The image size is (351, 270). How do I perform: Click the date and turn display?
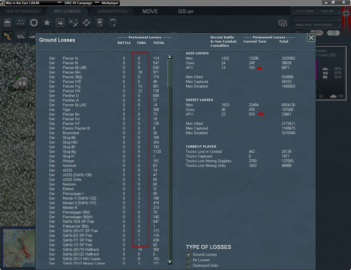click(x=316, y=11)
